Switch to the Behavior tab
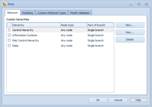Screen dimensions: 152x107 click(x=12, y=13)
